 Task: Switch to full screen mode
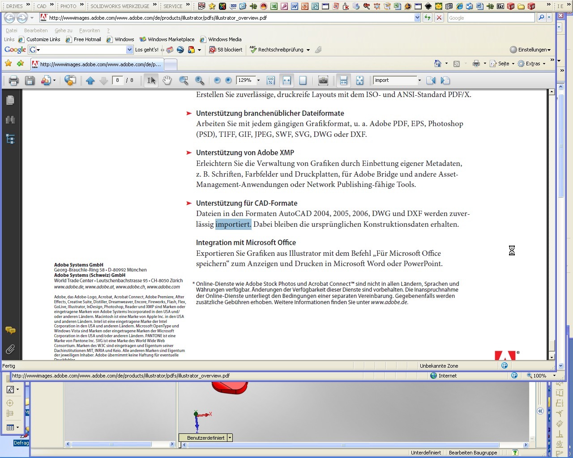click(359, 81)
